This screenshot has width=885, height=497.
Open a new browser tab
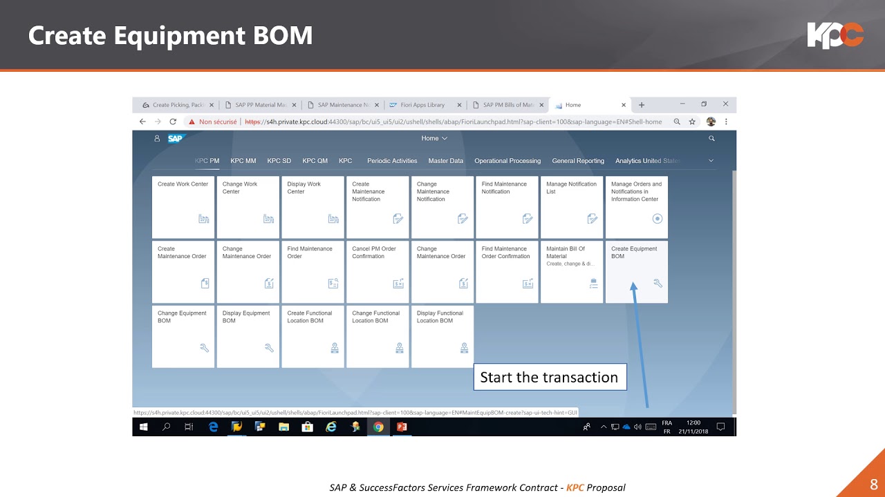[642, 105]
